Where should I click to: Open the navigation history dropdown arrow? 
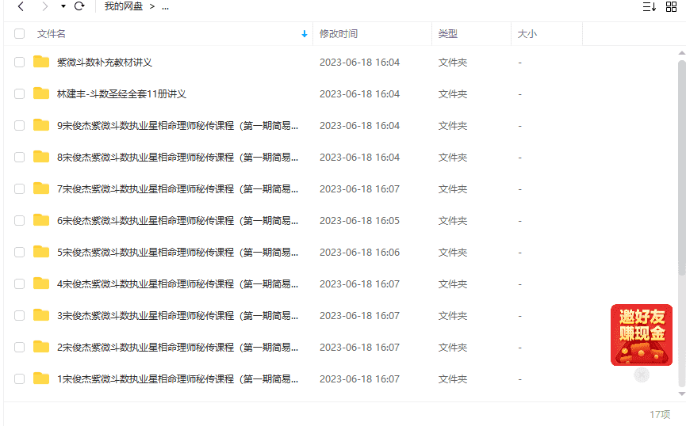coord(63,6)
